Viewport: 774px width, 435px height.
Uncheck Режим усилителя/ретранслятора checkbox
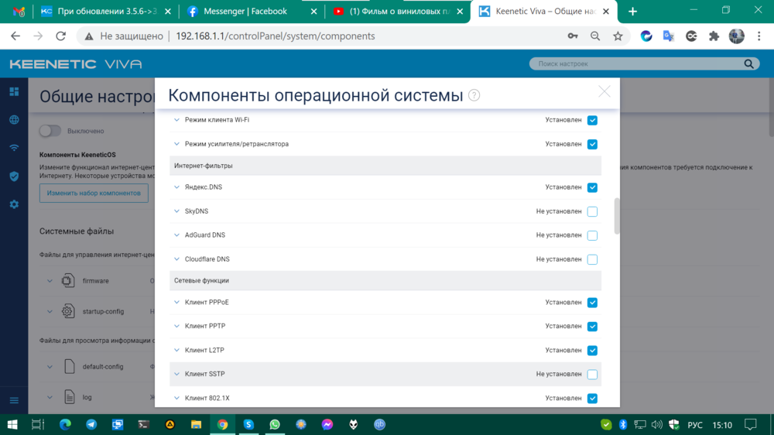pos(592,144)
